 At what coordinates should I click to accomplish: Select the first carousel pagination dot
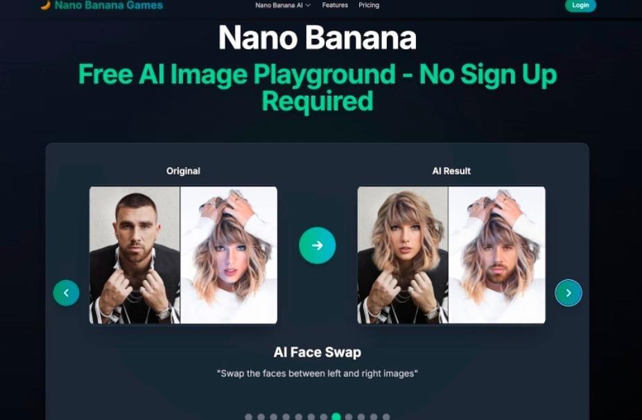tap(248, 417)
